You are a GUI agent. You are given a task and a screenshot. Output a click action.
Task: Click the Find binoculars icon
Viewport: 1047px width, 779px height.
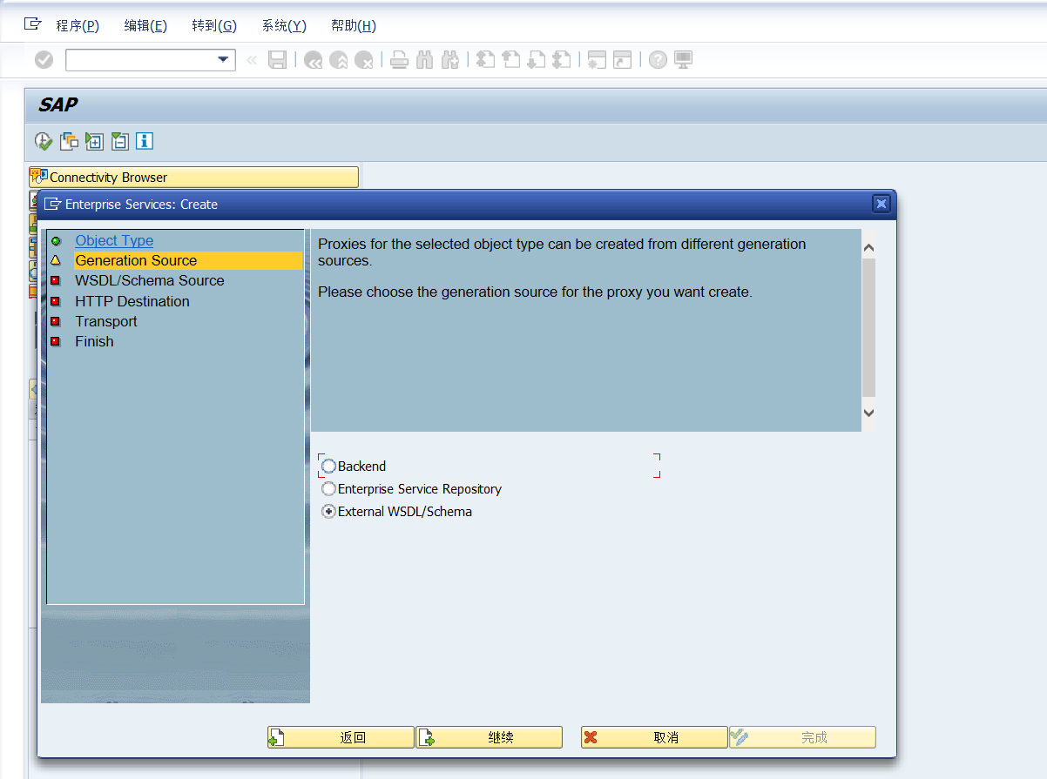pyautogui.click(x=425, y=60)
